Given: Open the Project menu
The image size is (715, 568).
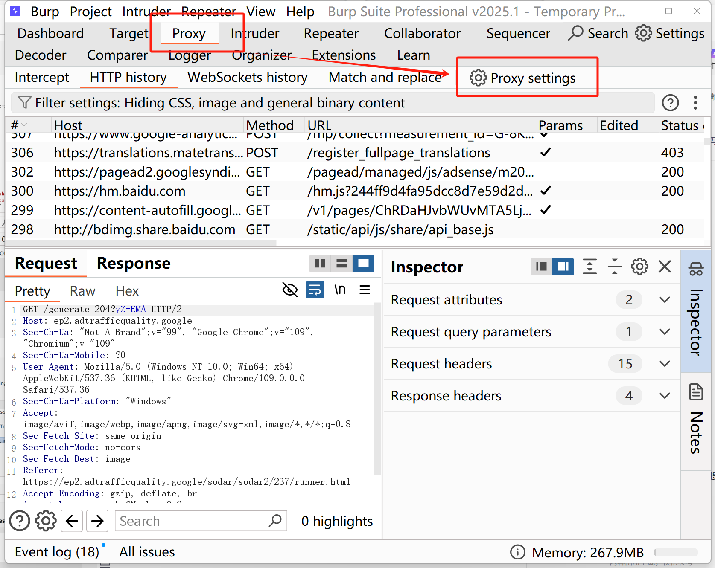Looking at the screenshot, I should pyautogui.click(x=90, y=12).
